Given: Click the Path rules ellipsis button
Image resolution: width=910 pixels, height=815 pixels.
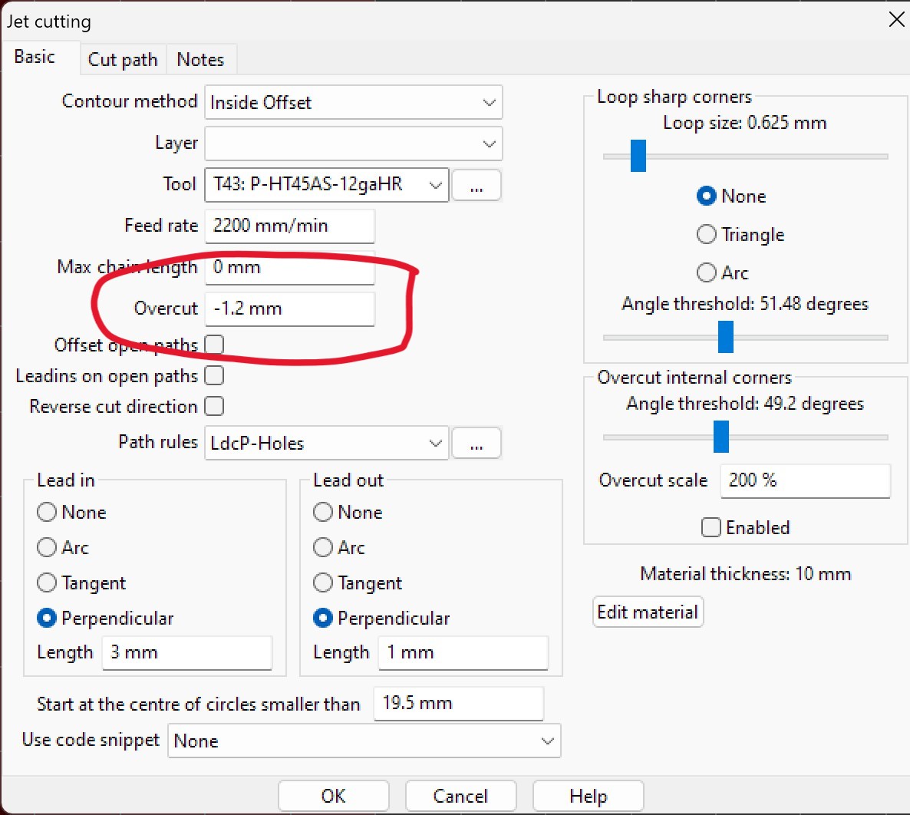Looking at the screenshot, I should tap(476, 444).
